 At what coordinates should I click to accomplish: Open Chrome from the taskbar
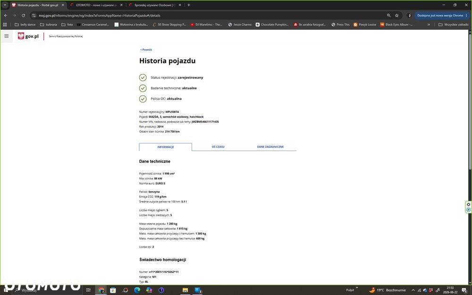(101, 290)
